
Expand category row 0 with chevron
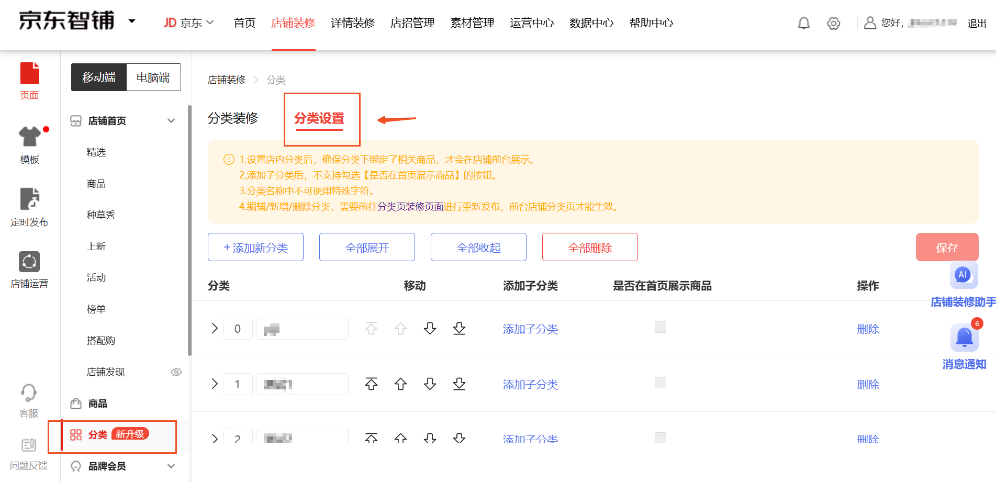pyautogui.click(x=215, y=329)
